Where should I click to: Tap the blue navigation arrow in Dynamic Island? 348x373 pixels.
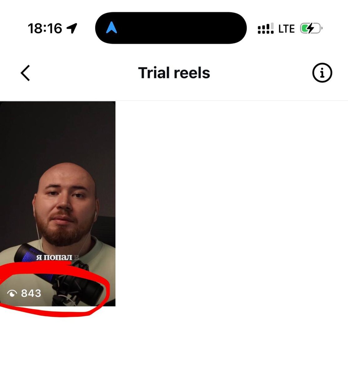pyautogui.click(x=111, y=28)
